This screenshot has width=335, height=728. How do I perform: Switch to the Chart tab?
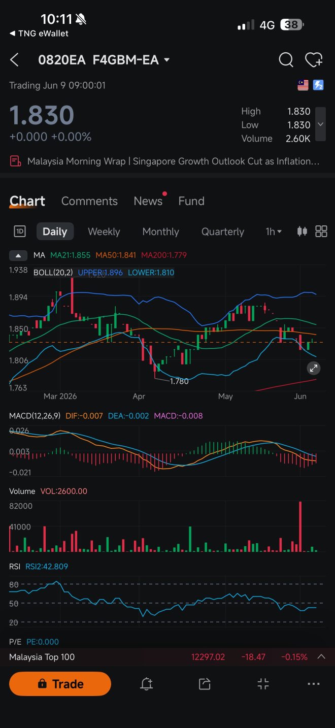pos(27,201)
